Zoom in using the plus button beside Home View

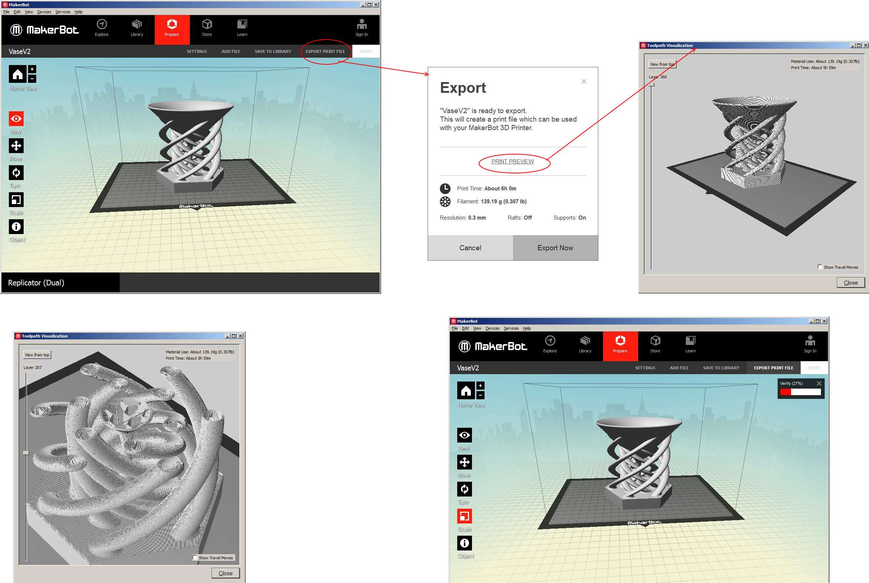click(32, 69)
